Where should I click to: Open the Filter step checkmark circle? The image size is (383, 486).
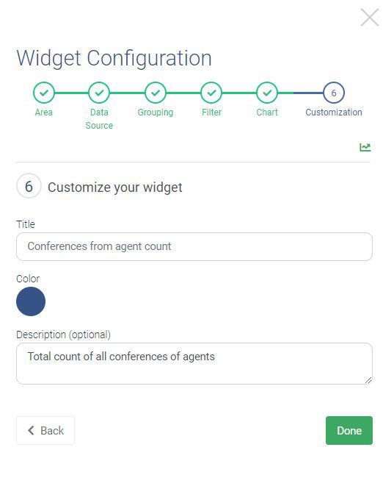pyautogui.click(x=211, y=93)
